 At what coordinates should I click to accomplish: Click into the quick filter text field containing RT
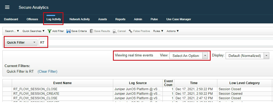pos(156,42)
